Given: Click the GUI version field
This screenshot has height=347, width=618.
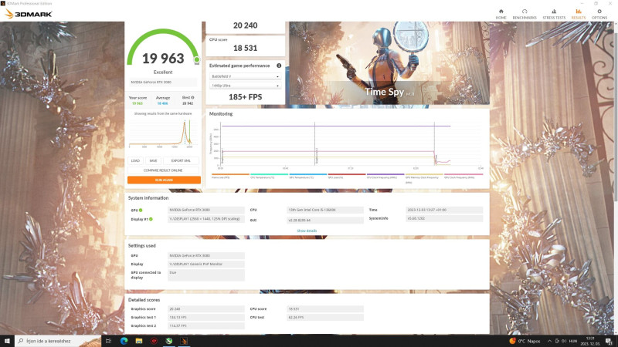Looking at the screenshot, I should pyautogui.click(x=325, y=221).
